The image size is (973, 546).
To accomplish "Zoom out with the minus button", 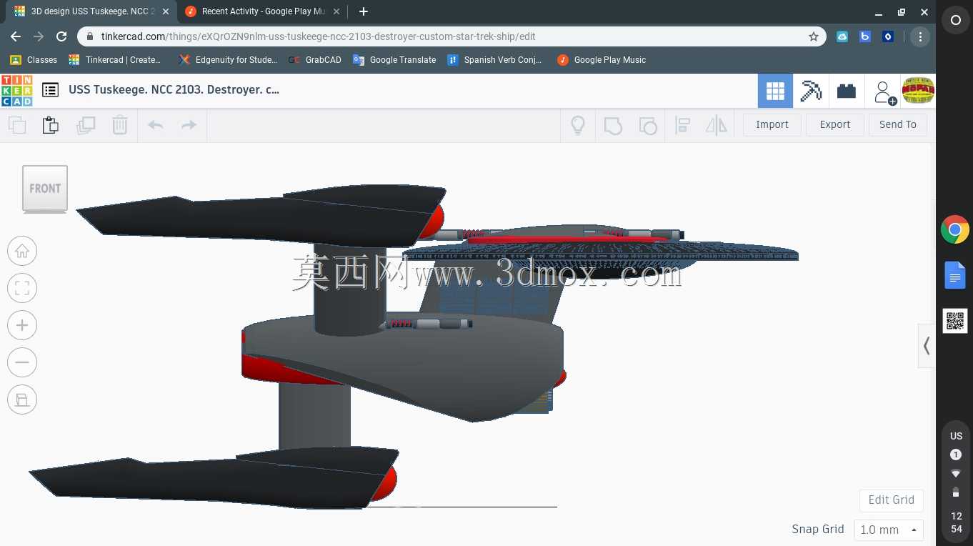I will [x=22, y=362].
